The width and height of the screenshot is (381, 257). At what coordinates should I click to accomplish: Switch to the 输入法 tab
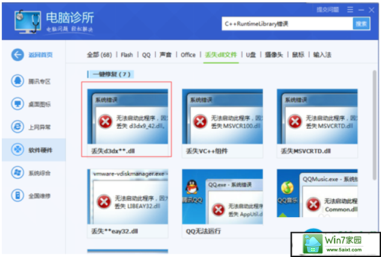322,55
